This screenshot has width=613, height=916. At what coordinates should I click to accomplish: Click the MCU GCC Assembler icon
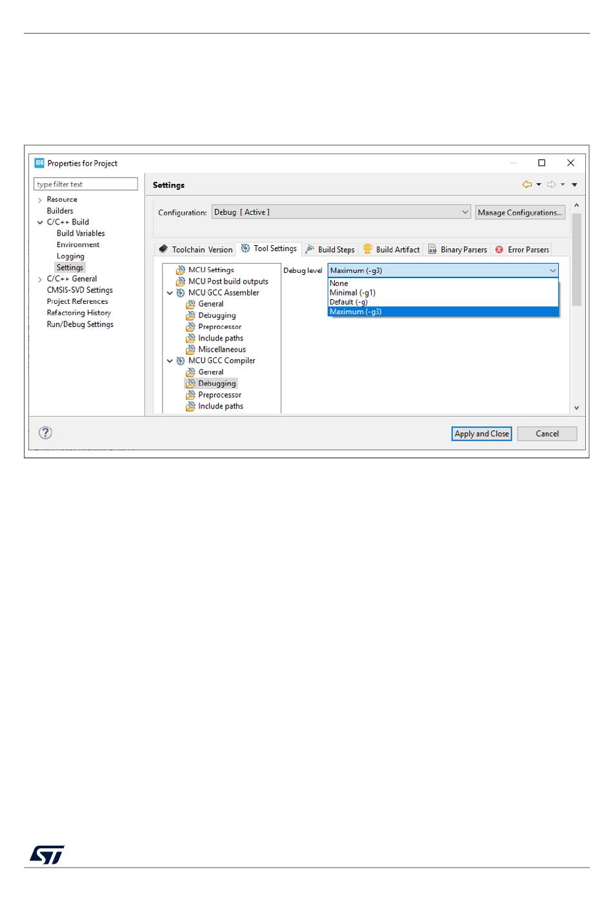pyautogui.click(x=181, y=293)
